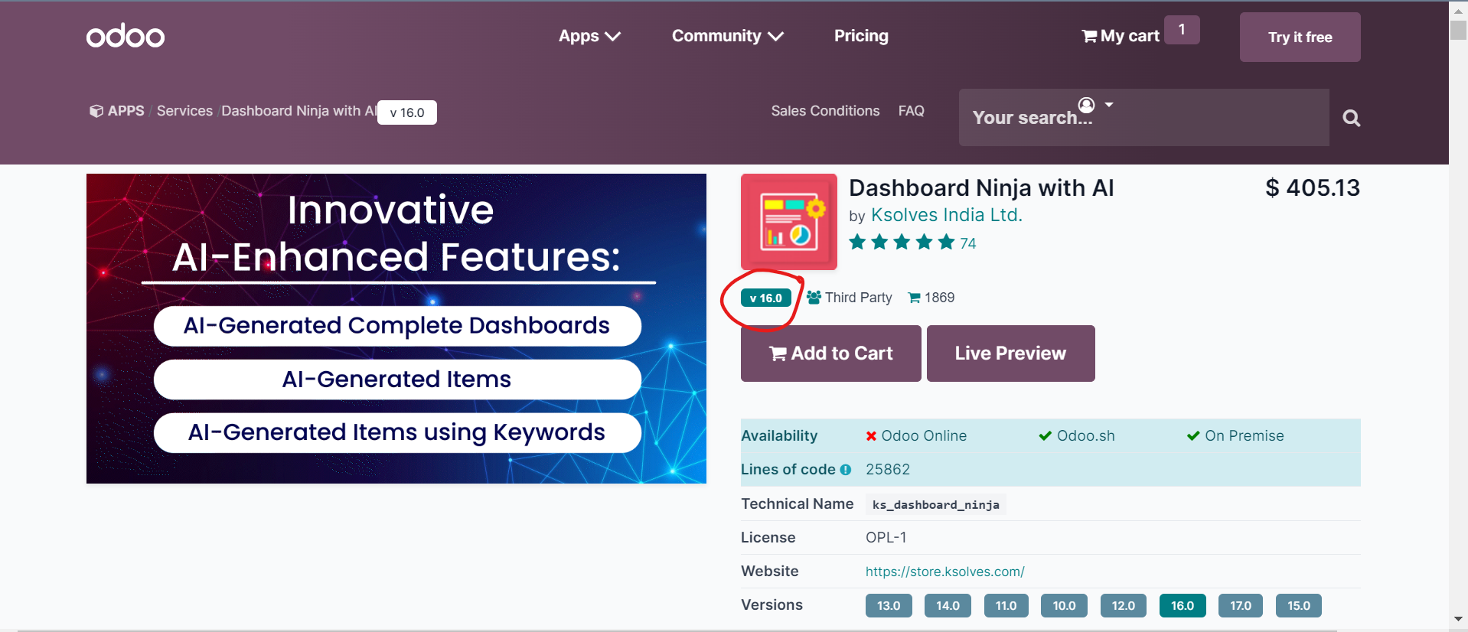Select the OPL-1 license text
Screen dimensions: 1468x632
pyautogui.click(x=886, y=537)
